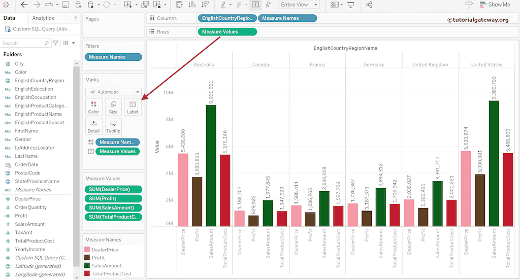
Task: Click the Measure Values pill on Rows shelf
Action: [227, 32]
